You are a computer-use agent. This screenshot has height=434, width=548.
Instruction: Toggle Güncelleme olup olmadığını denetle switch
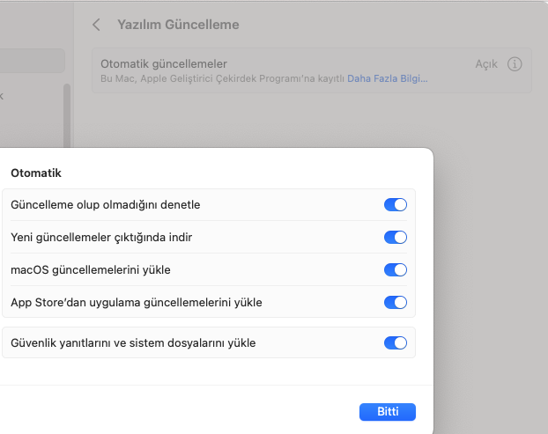point(395,205)
